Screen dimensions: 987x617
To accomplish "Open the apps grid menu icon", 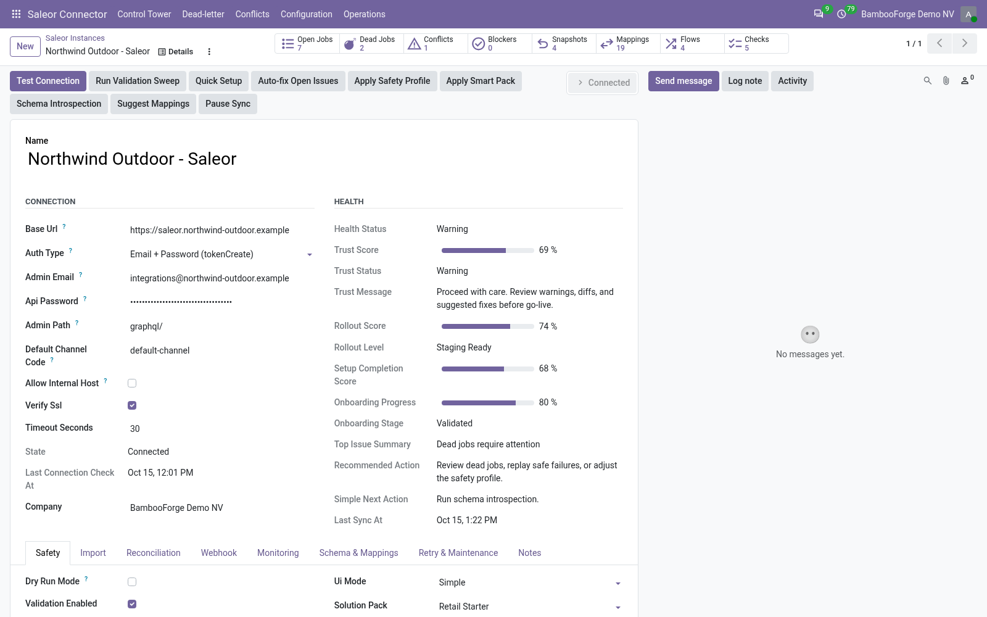I will click(16, 14).
